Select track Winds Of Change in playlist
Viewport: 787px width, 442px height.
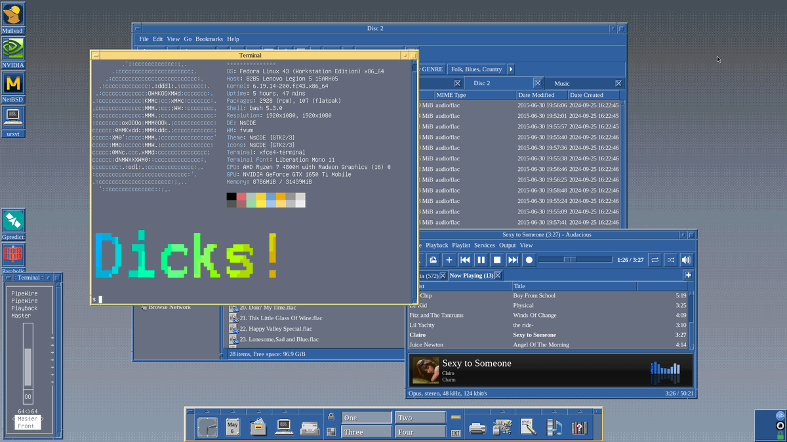pyautogui.click(x=548, y=315)
